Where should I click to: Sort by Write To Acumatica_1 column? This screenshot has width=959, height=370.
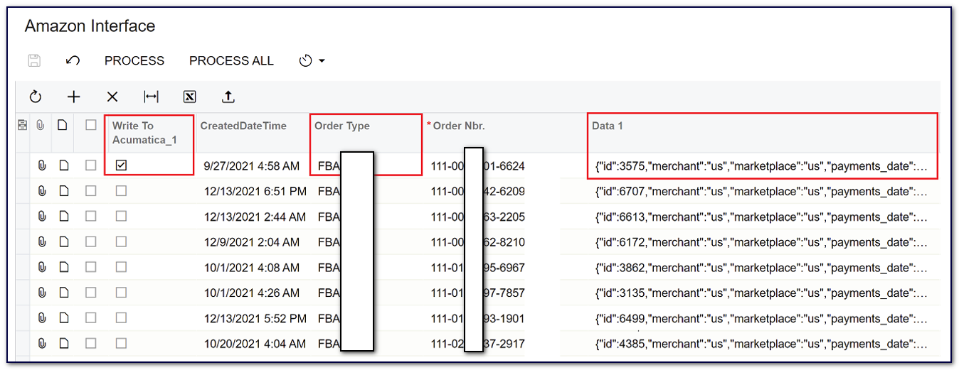[x=144, y=133]
